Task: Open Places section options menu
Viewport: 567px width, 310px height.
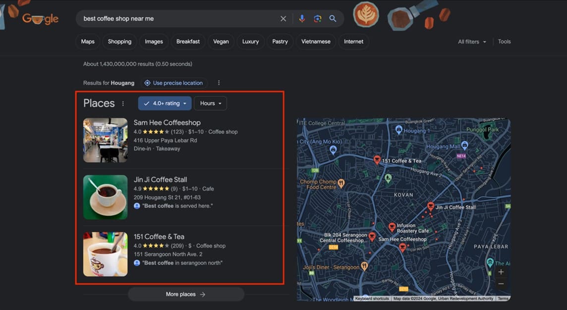Action: (x=123, y=104)
